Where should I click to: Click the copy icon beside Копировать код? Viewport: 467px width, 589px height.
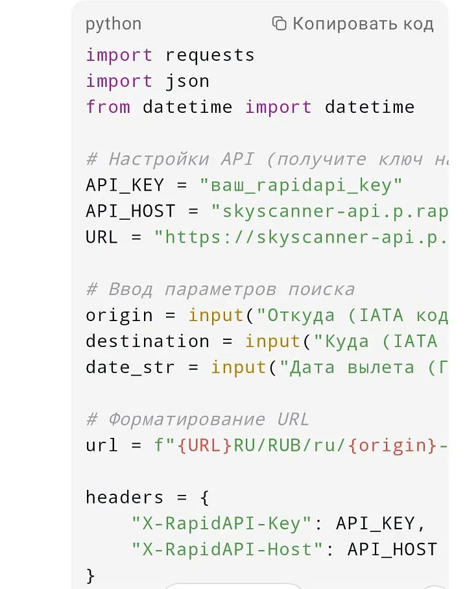[279, 23]
